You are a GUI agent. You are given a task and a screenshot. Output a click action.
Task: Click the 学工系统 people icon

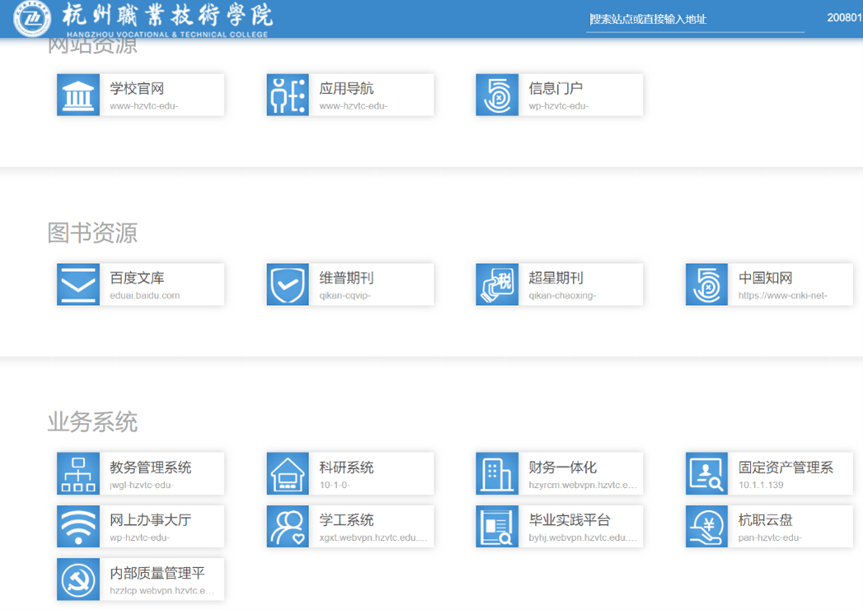pyautogui.click(x=288, y=527)
